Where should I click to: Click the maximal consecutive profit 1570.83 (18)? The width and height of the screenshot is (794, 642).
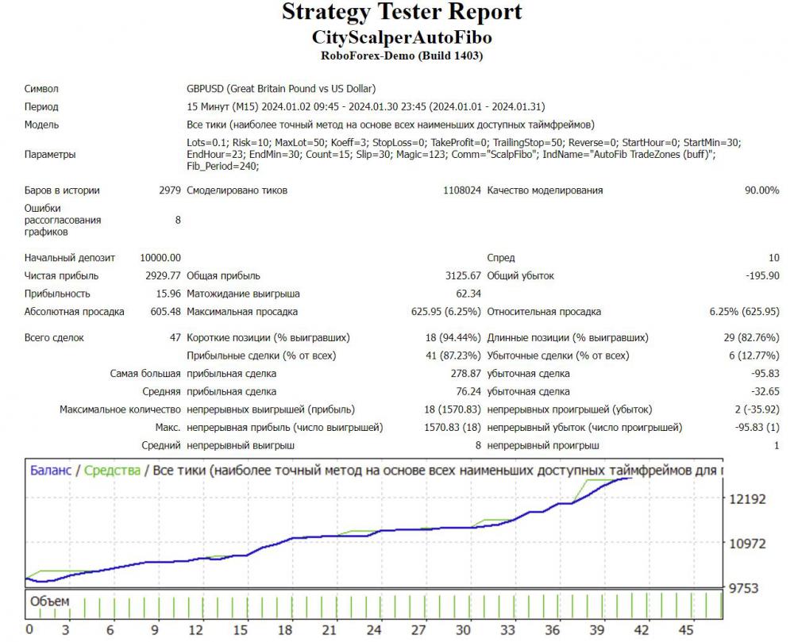(453, 428)
